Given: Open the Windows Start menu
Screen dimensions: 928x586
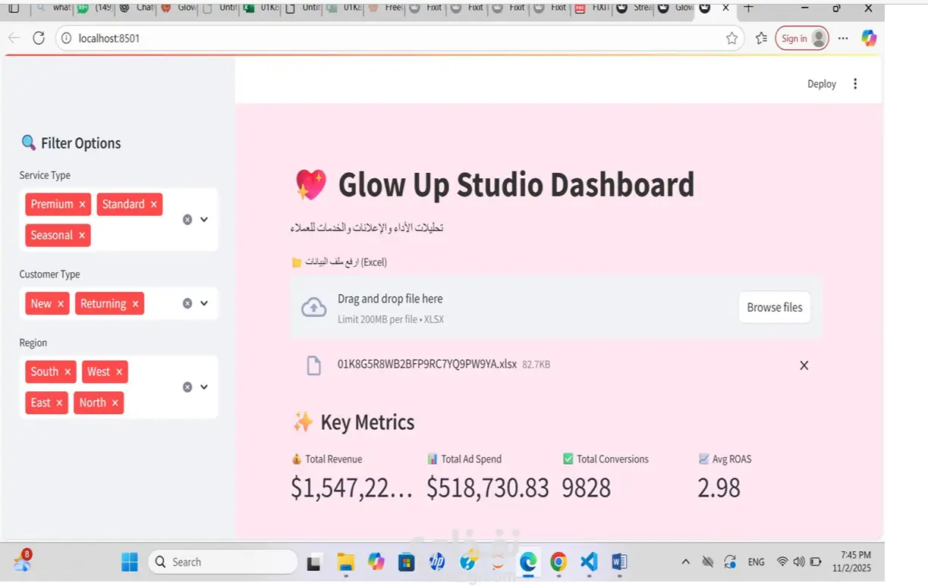Looking at the screenshot, I should [x=130, y=562].
